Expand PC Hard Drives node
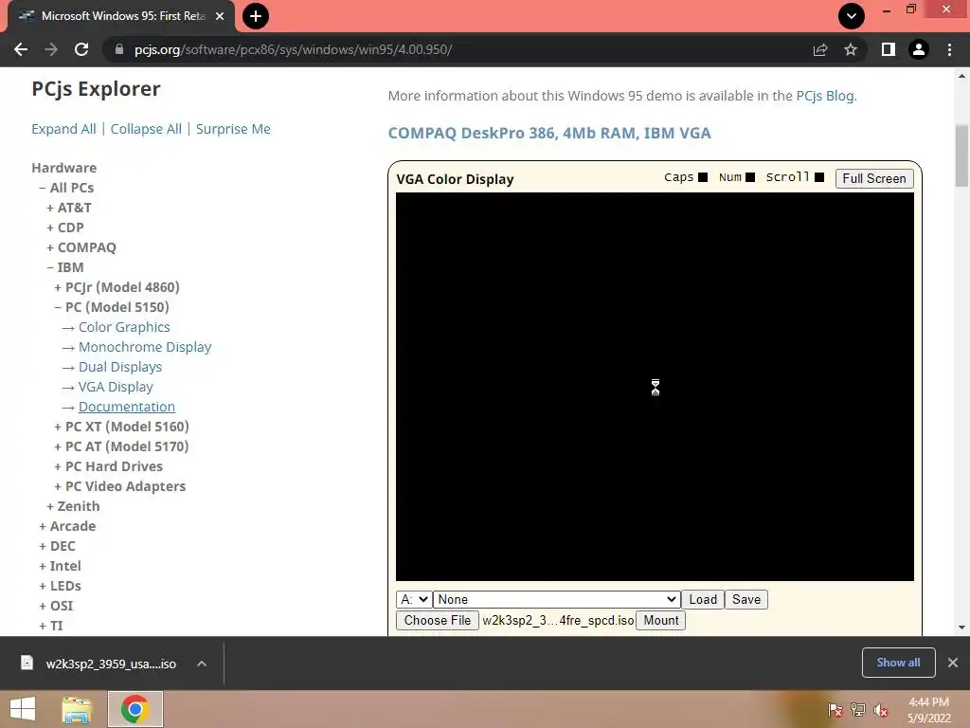The height and width of the screenshot is (728, 970). [108, 466]
